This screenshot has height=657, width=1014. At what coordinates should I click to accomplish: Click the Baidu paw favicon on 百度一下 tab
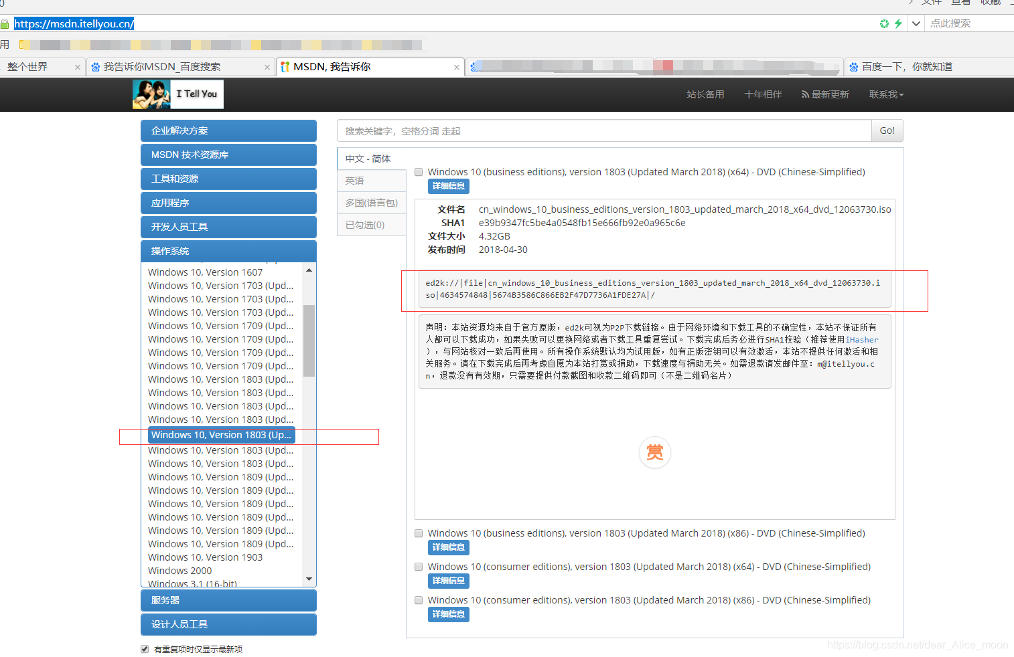click(854, 67)
